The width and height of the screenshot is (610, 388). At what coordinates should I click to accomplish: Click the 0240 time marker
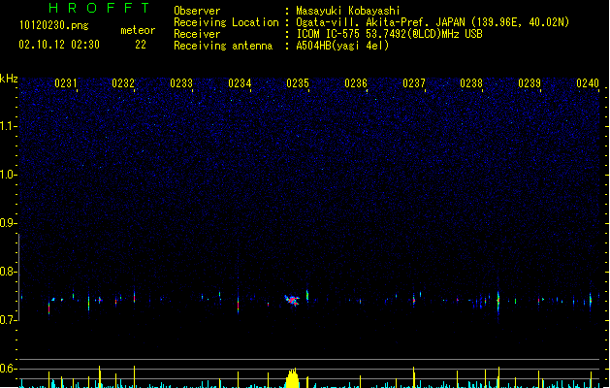(x=588, y=83)
